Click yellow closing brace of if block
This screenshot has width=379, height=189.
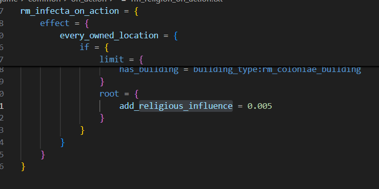coord(82,130)
